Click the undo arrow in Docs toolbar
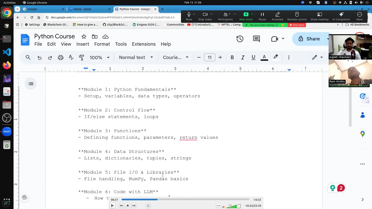The image size is (372, 209). [40, 57]
